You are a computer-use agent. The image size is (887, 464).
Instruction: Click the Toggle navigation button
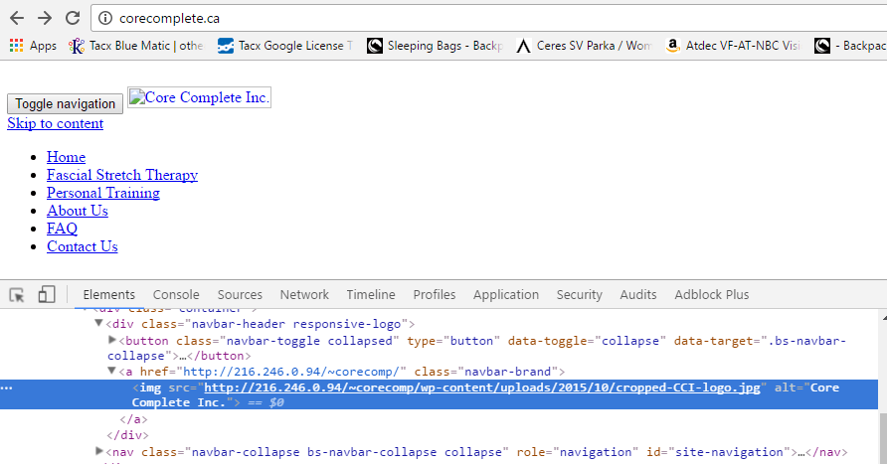pyautogui.click(x=65, y=104)
